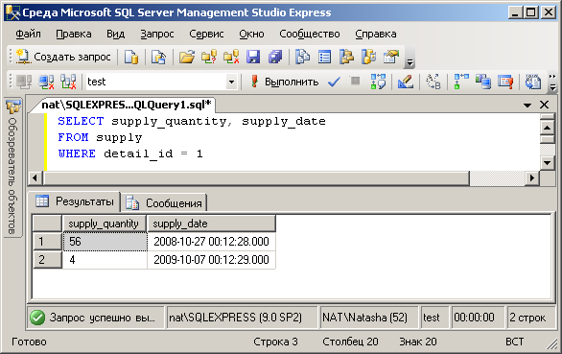Click the Change Connection icon
This screenshot has height=354, width=562.
click(x=68, y=82)
